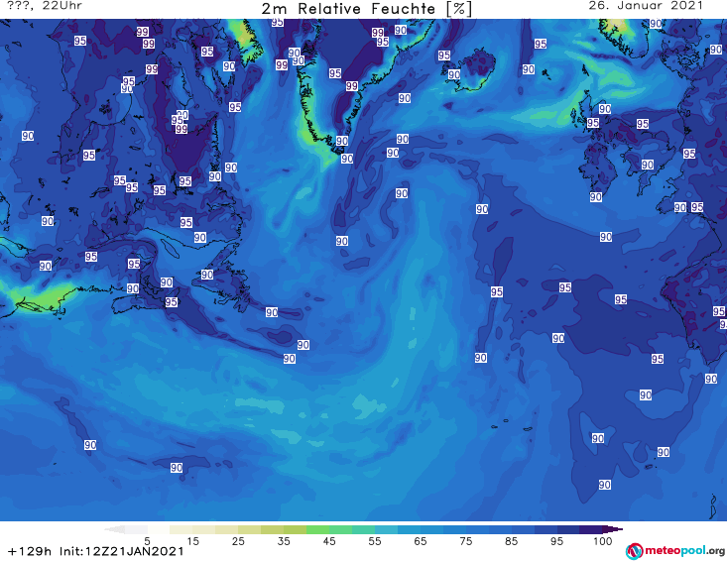The width and height of the screenshot is (727, 561).
Task: Click the colorbar label '55'
Action: coord(375,541)
